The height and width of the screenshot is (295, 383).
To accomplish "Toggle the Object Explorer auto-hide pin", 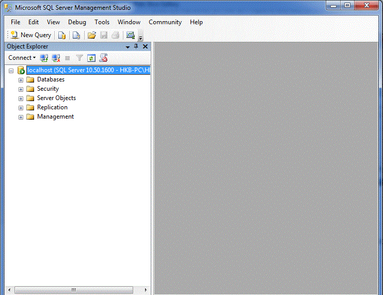I will 136,46.
